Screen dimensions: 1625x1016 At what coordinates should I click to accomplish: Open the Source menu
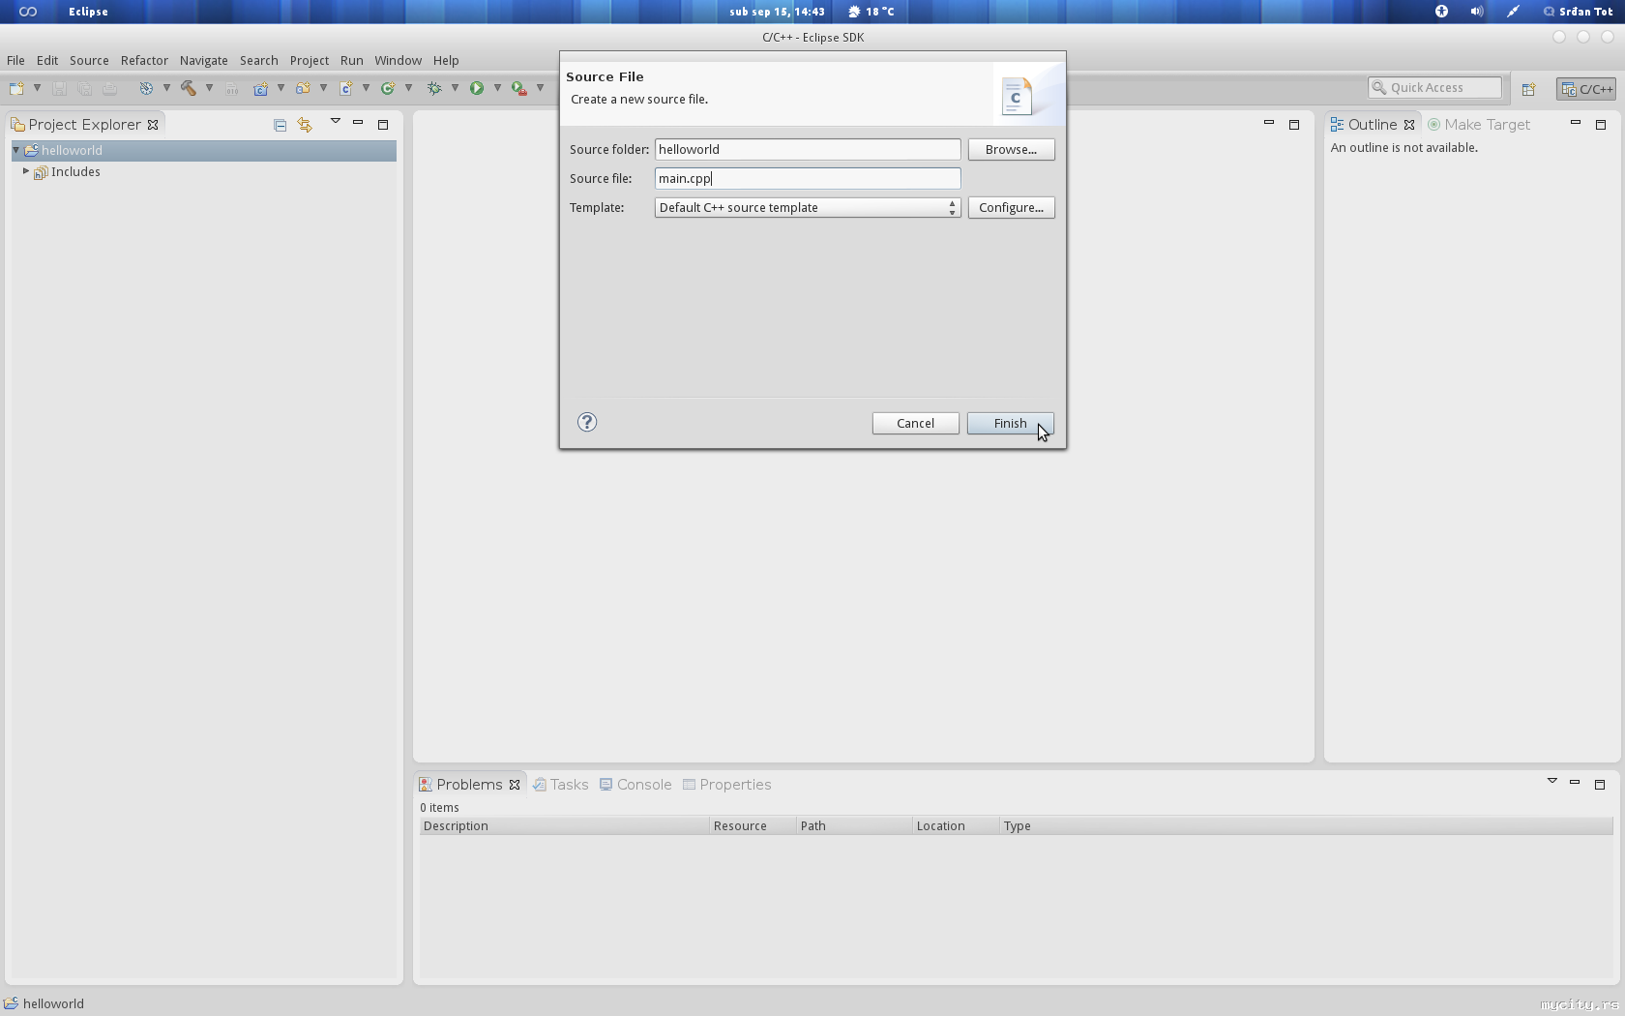pos(89,60)
